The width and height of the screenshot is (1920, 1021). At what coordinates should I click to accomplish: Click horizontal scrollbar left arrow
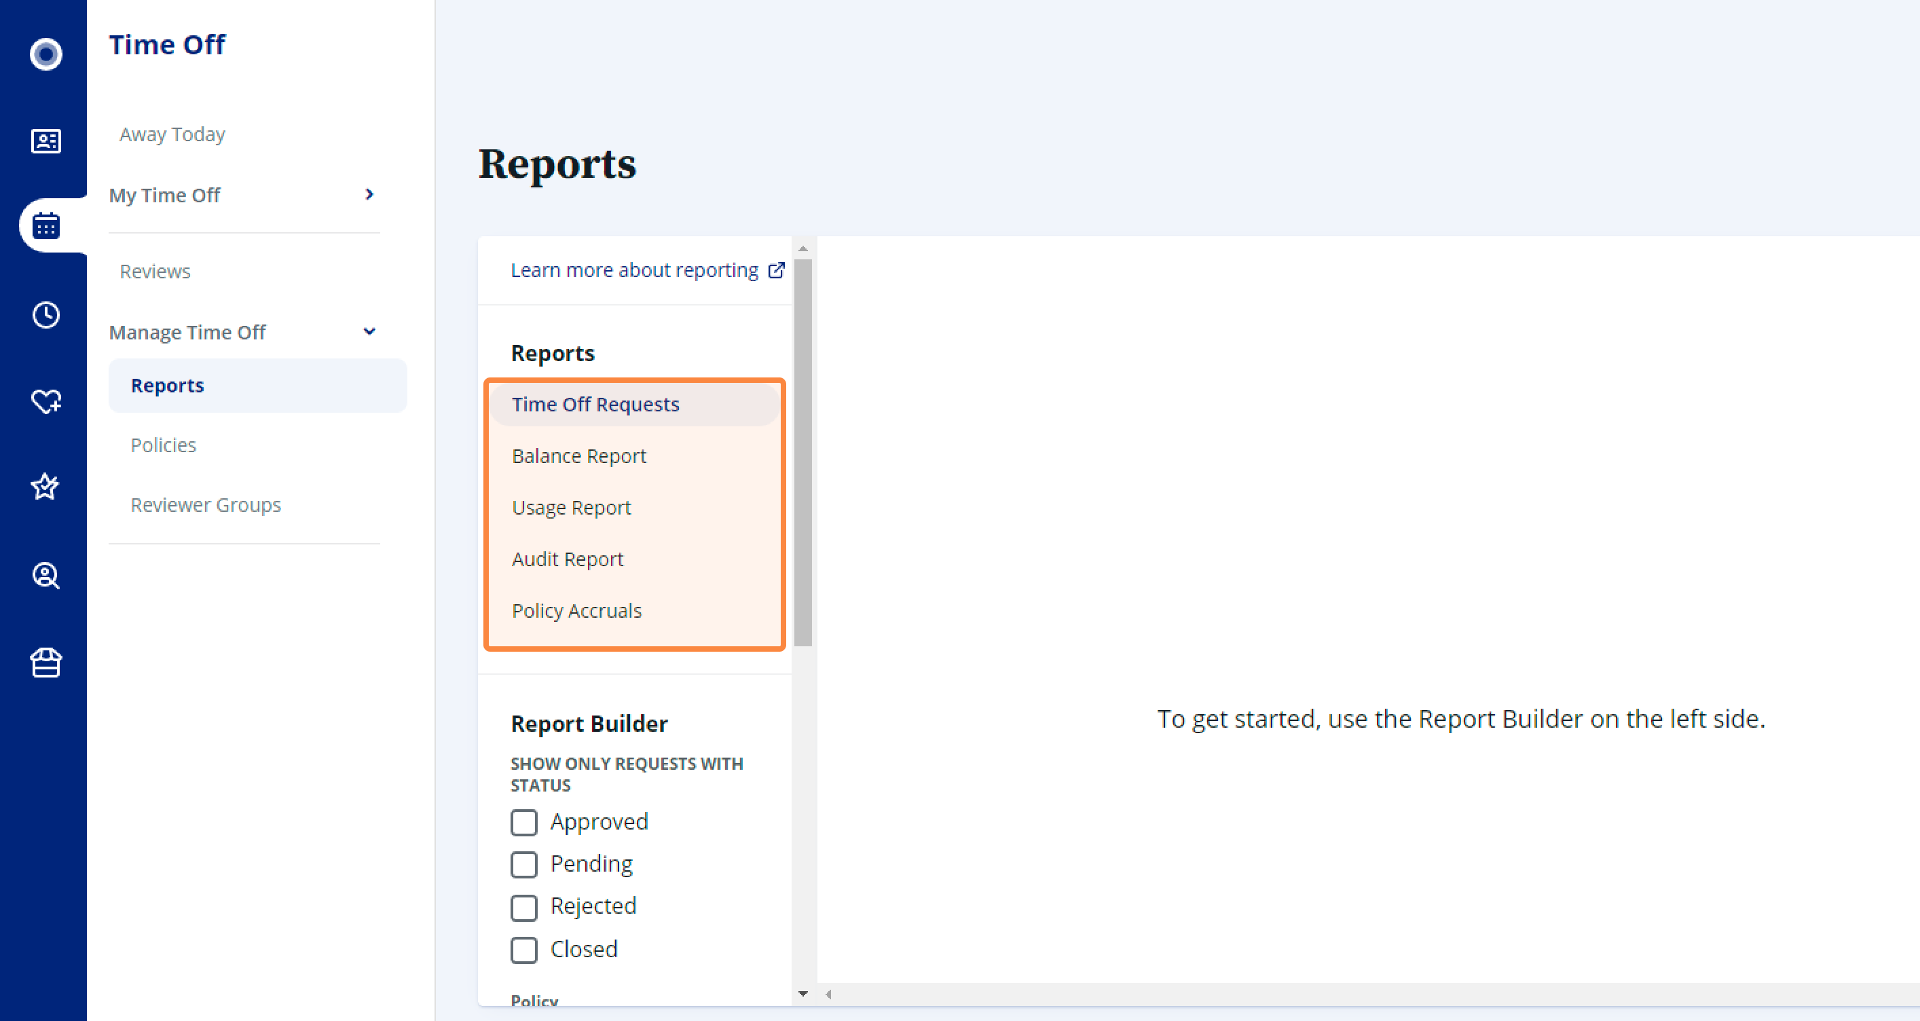coord(828,994)
